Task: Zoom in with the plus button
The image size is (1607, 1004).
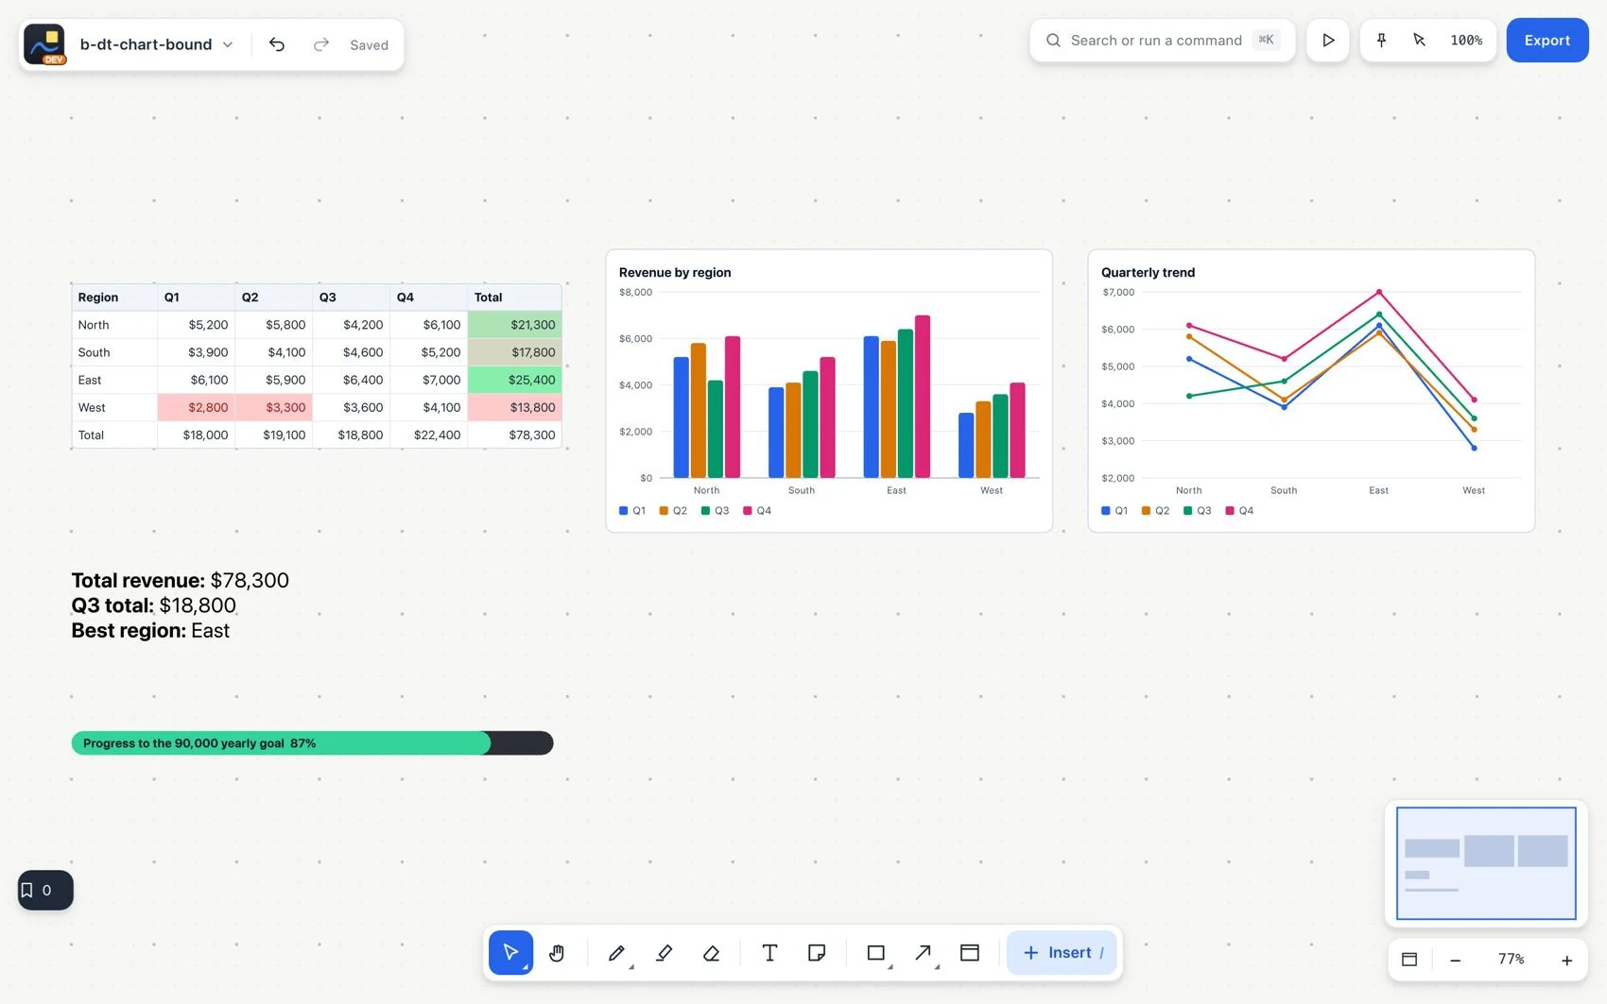Action: [1566, 960]
